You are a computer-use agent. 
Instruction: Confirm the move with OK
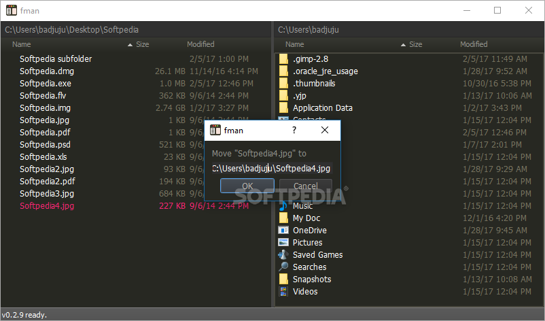(x=247, y=186)
